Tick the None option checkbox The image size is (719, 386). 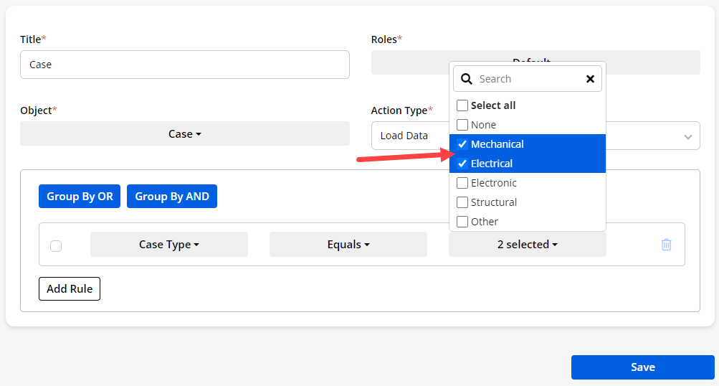point(462,125)
